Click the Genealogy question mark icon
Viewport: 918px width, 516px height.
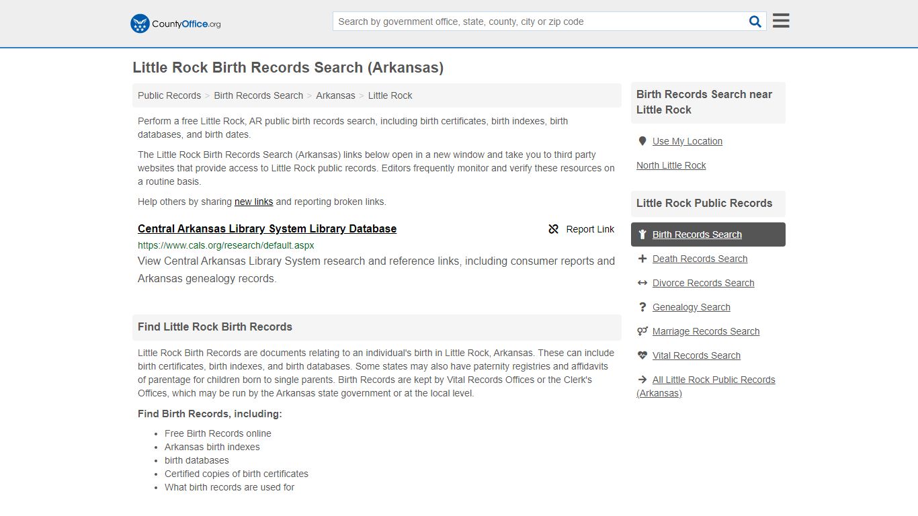pos(642,307)
